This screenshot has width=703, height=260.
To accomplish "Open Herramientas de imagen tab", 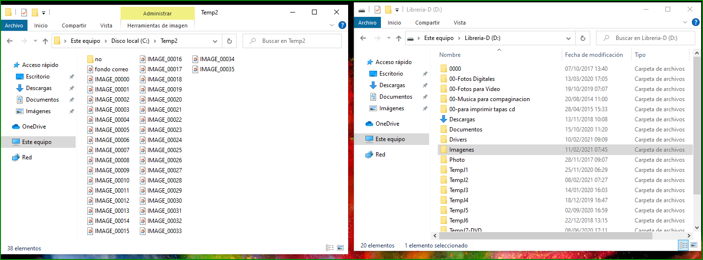I will [158, 26].
